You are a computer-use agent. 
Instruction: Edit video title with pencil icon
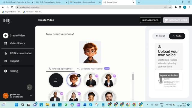pos(73,34)
